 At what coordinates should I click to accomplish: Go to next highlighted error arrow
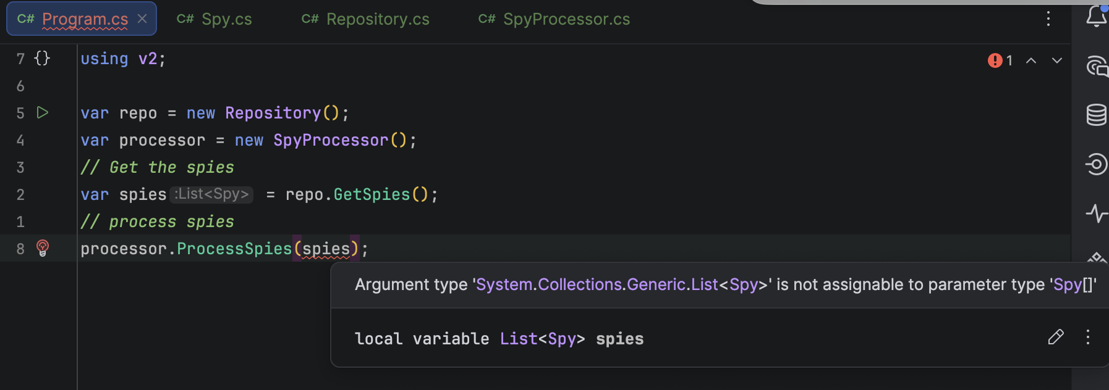tap(1057, 60)
